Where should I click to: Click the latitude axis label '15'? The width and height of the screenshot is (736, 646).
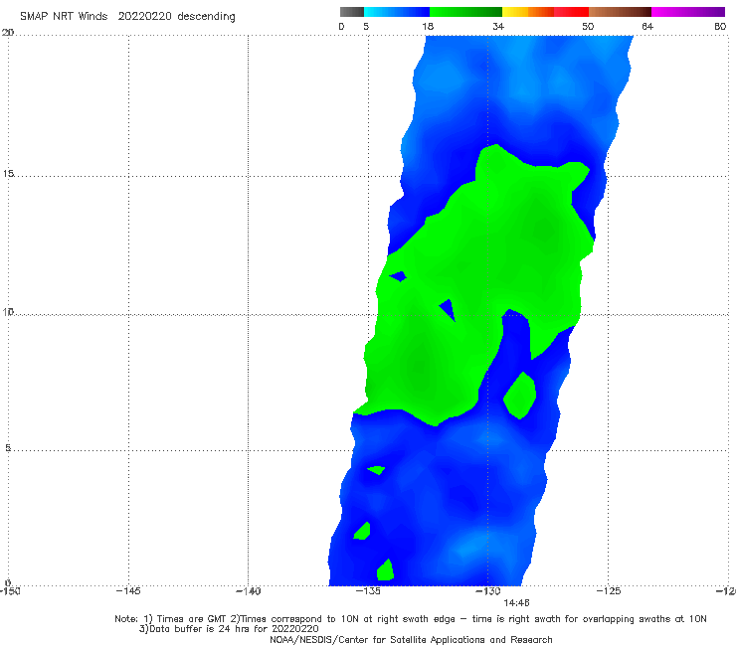coord(8,174)
